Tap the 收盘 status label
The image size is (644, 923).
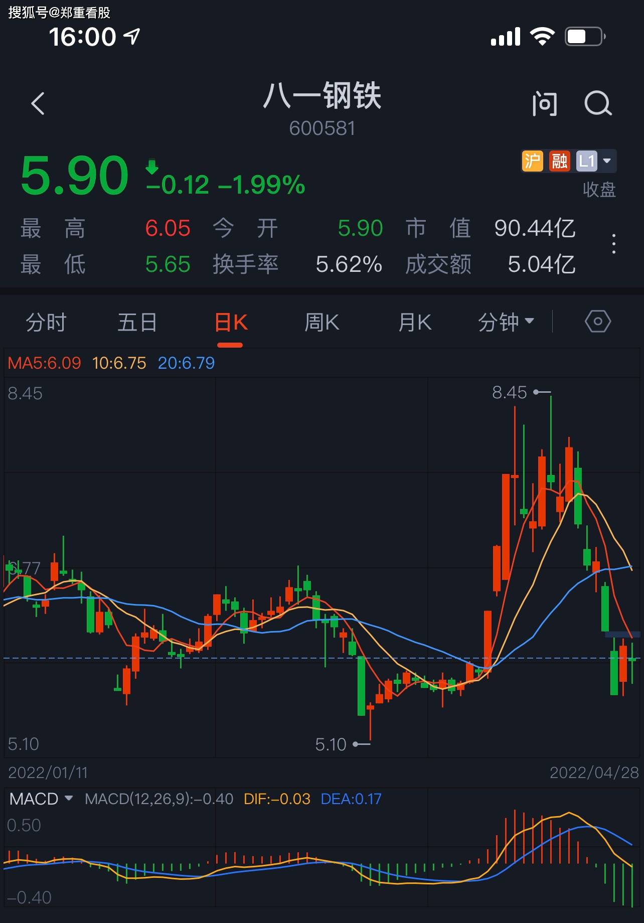click(599, 190)
